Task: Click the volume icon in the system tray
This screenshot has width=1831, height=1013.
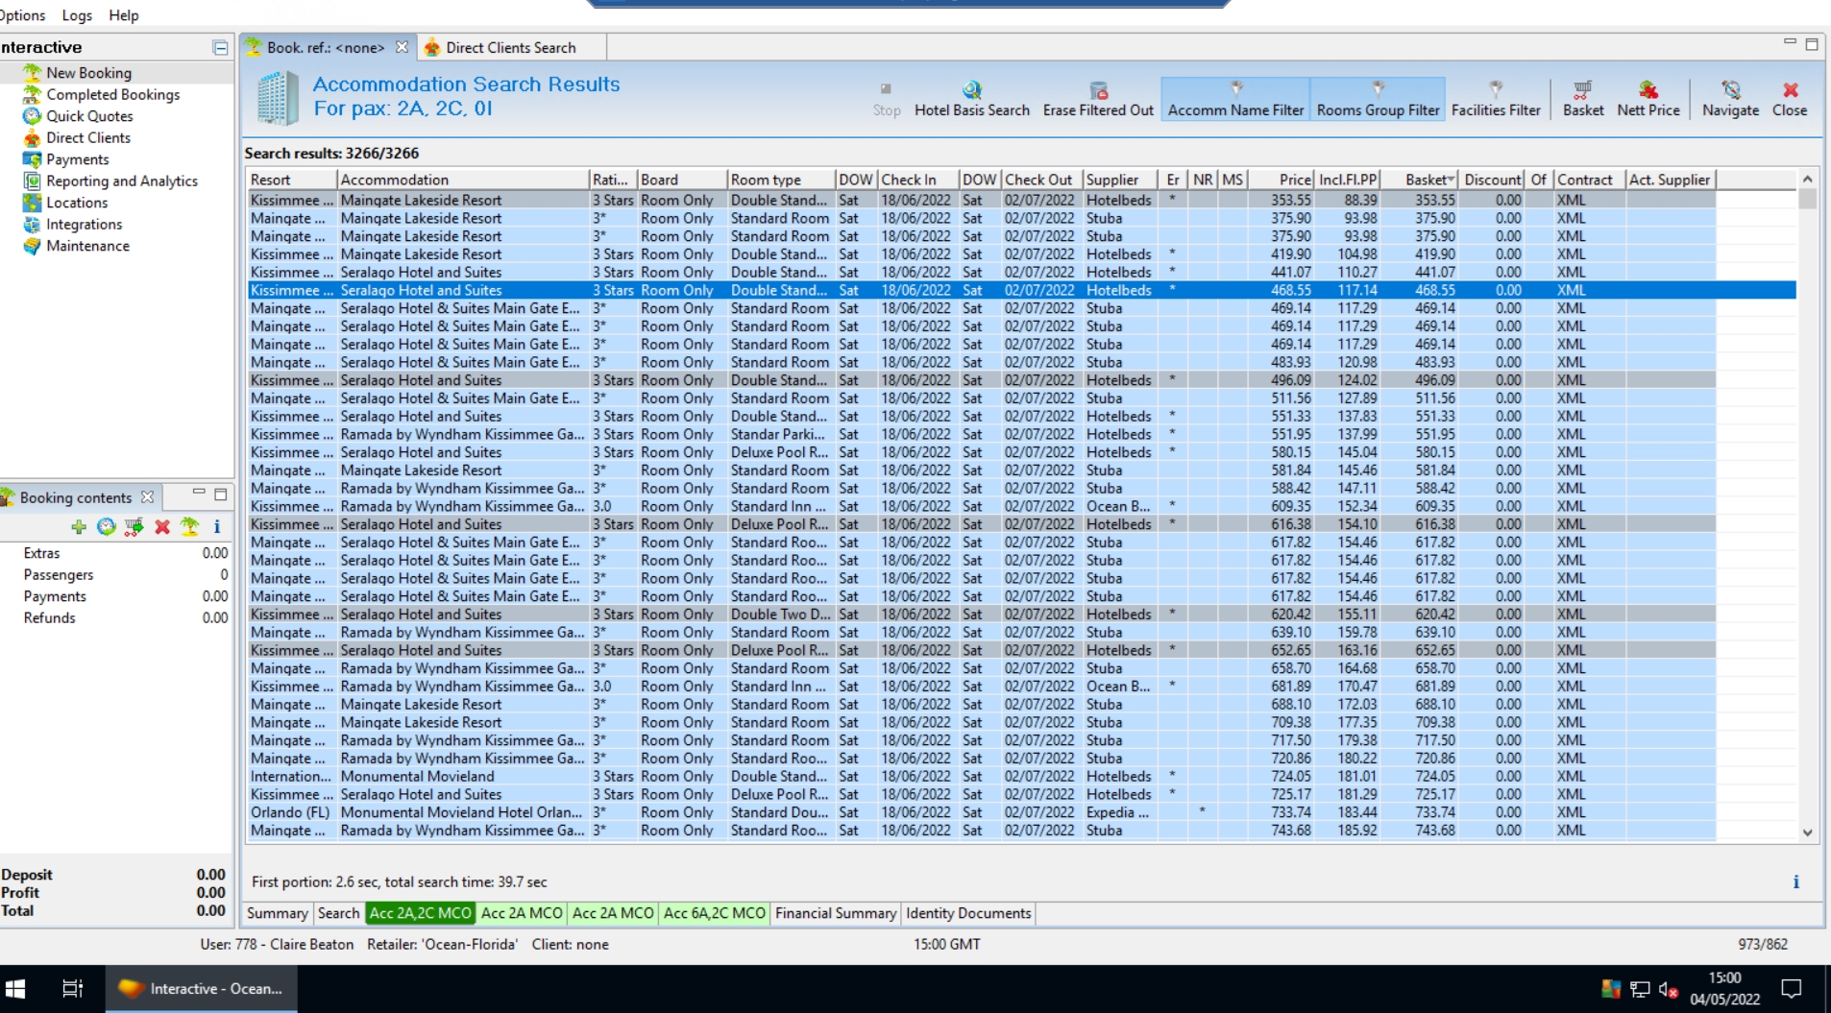Action: [1668, 989]
